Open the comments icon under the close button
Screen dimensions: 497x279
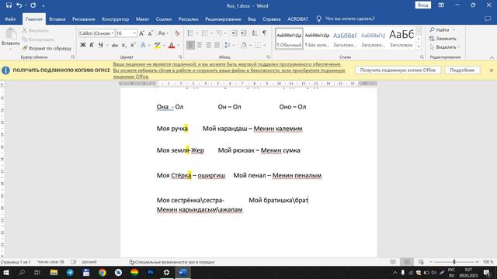(488, 19)
